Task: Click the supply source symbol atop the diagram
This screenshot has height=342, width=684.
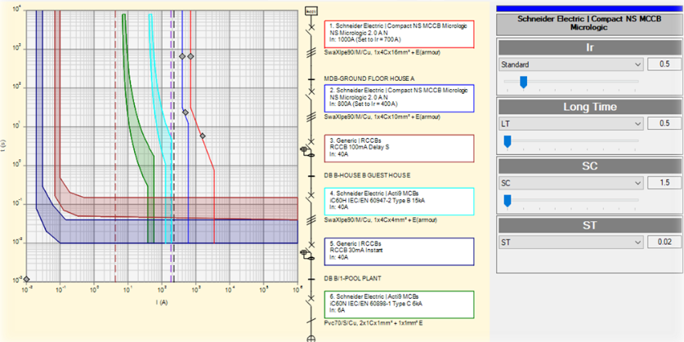Action: tap(311, 11)
